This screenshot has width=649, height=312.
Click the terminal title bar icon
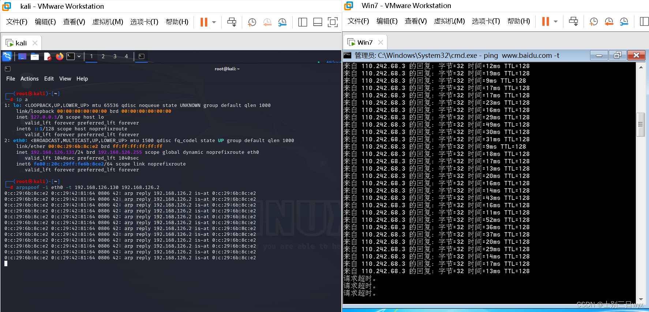[x=8, y=69]
